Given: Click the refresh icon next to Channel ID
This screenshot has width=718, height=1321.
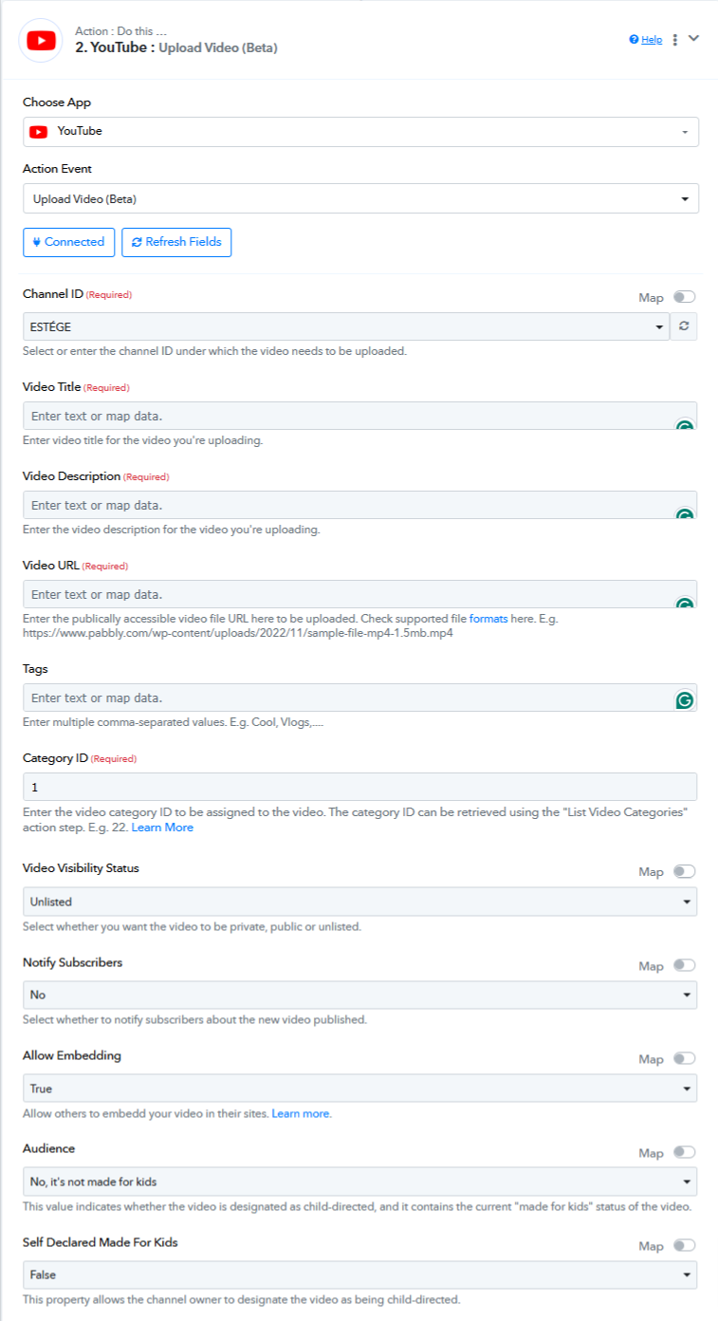Looking at the screenshot, I should point(684,326).
